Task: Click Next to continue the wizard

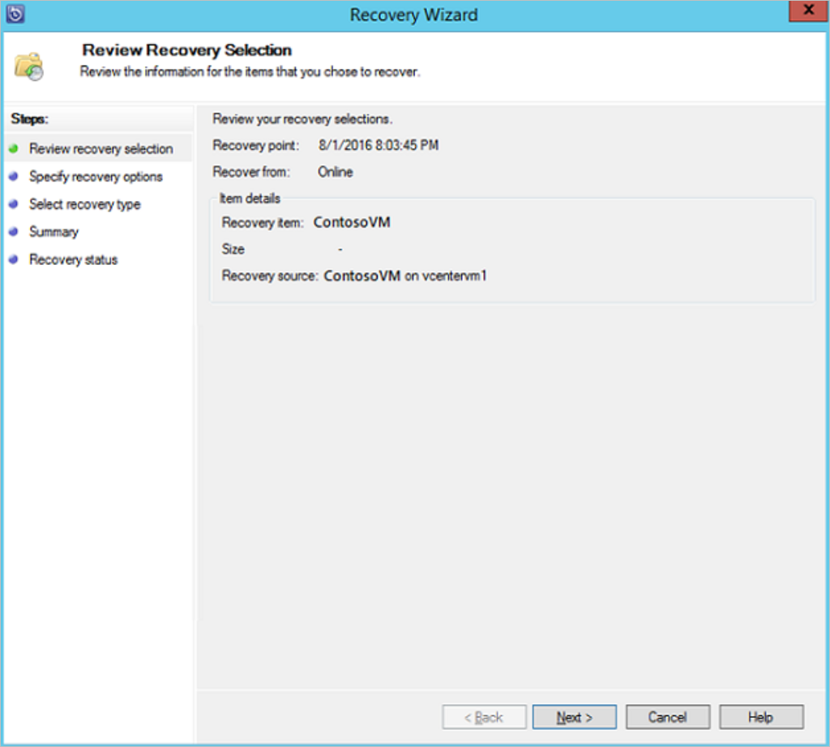Action: [x=574, y=716]
